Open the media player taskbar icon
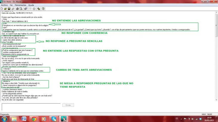Image resolution: width=218 pixels, height=122 pixels. click(44, 119)
